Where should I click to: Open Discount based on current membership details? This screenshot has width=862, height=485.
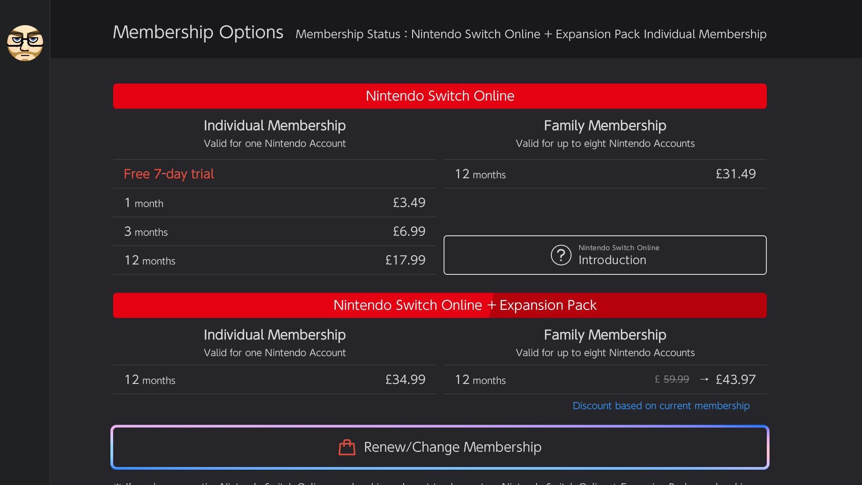[x=660, y=406]
